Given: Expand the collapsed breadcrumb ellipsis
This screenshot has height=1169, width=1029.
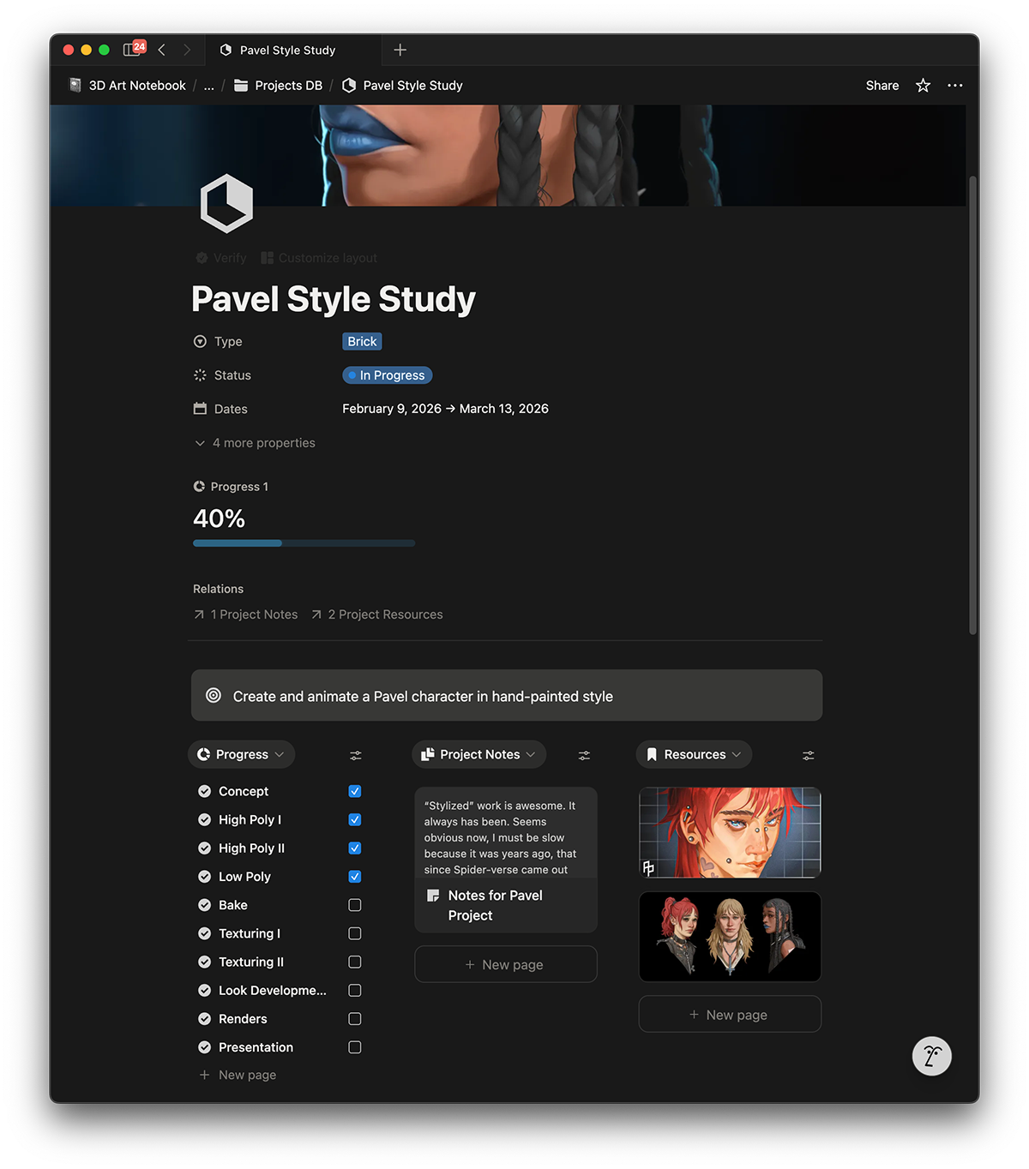Looking at the screenshot, I should [x=209, y=86].
